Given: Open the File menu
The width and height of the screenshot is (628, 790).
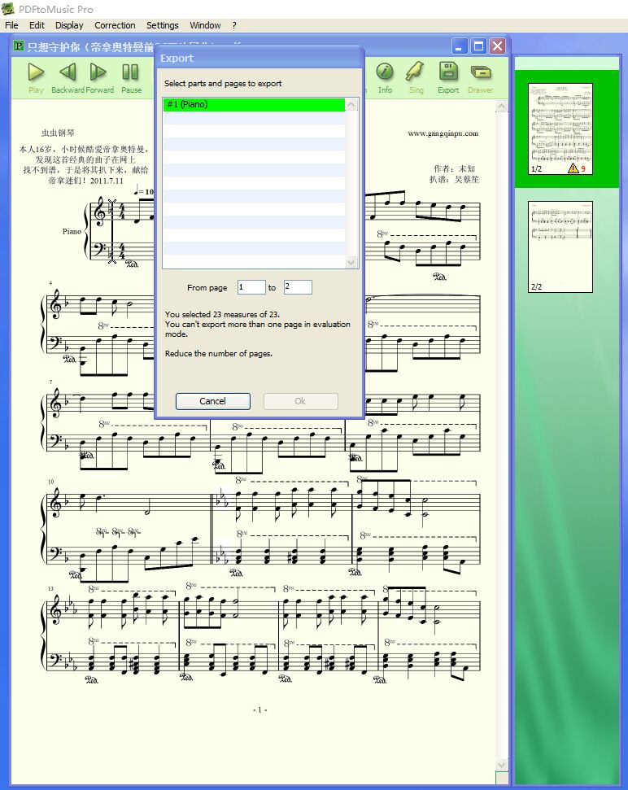Looking at the screenshot, I should 11,25.
